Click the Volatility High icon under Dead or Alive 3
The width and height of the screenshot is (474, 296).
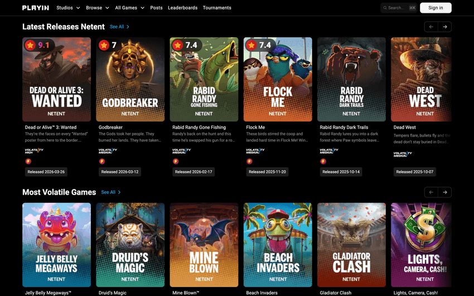pos(34,151)
